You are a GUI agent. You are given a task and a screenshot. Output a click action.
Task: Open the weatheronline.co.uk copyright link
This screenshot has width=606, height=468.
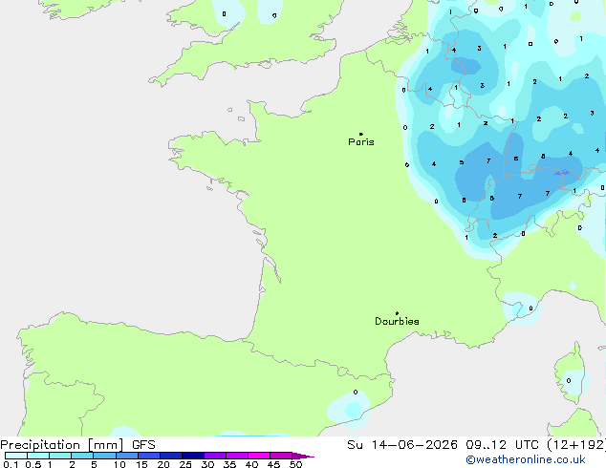(x=526, y=459)
